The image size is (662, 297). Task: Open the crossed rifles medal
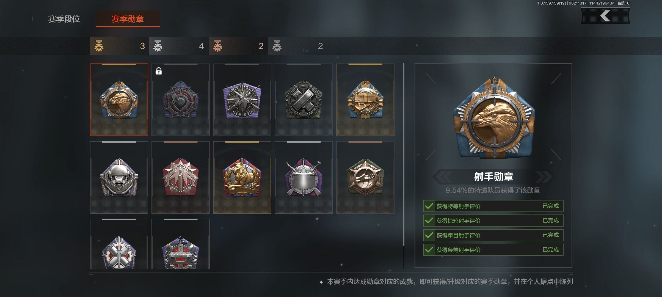(x=242, y=100)
